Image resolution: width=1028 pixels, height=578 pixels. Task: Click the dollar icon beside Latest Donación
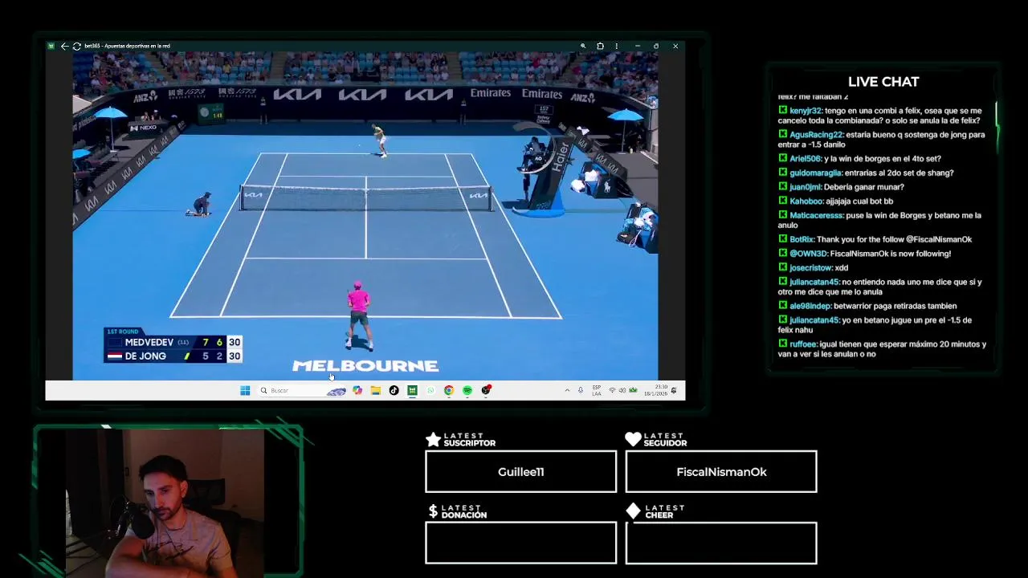(x=433, y=511)
